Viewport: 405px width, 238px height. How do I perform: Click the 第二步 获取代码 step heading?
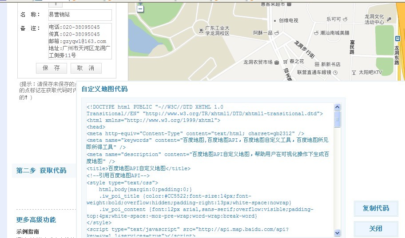41,171
